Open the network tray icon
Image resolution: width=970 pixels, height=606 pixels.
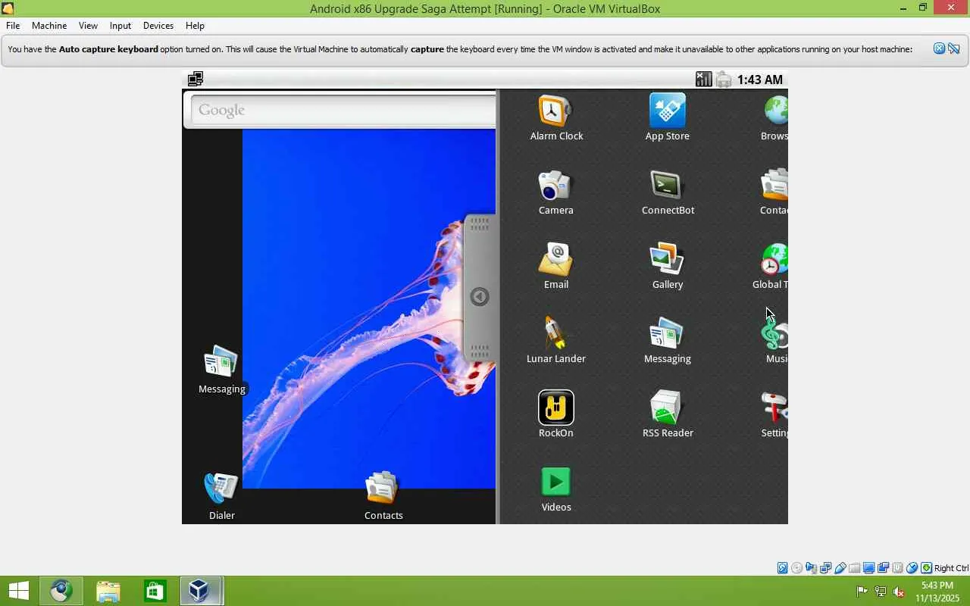coord(881,592)
